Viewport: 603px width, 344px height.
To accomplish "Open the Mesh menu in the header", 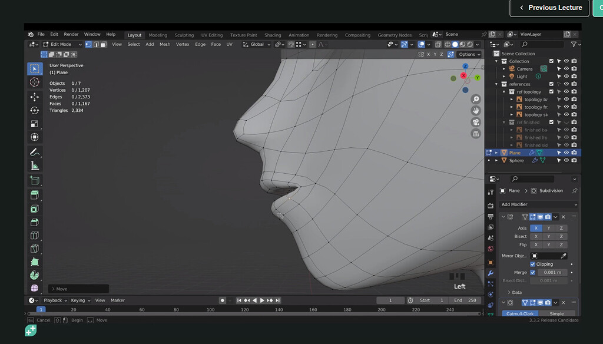I will pos(165,44).
